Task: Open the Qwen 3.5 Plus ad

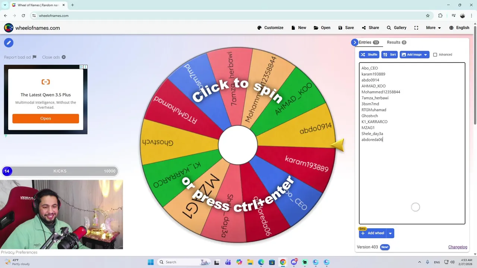Action: [x=45, y=118]
